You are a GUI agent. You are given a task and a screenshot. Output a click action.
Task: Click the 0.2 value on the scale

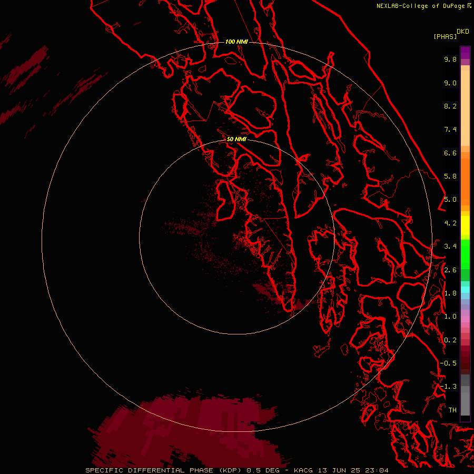[x=450, y=340]
